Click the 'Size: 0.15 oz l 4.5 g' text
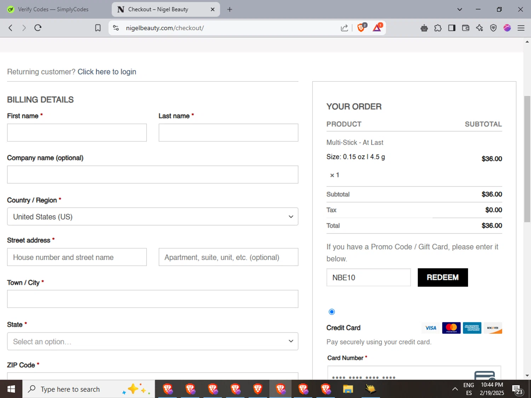Screen dimensions: 531x398 355,157
